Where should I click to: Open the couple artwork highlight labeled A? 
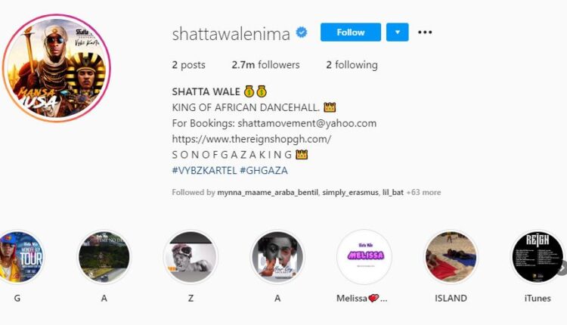point(277,257)
